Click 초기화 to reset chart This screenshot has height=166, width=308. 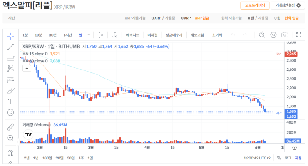pyautogui.click(x=217, y=35)
